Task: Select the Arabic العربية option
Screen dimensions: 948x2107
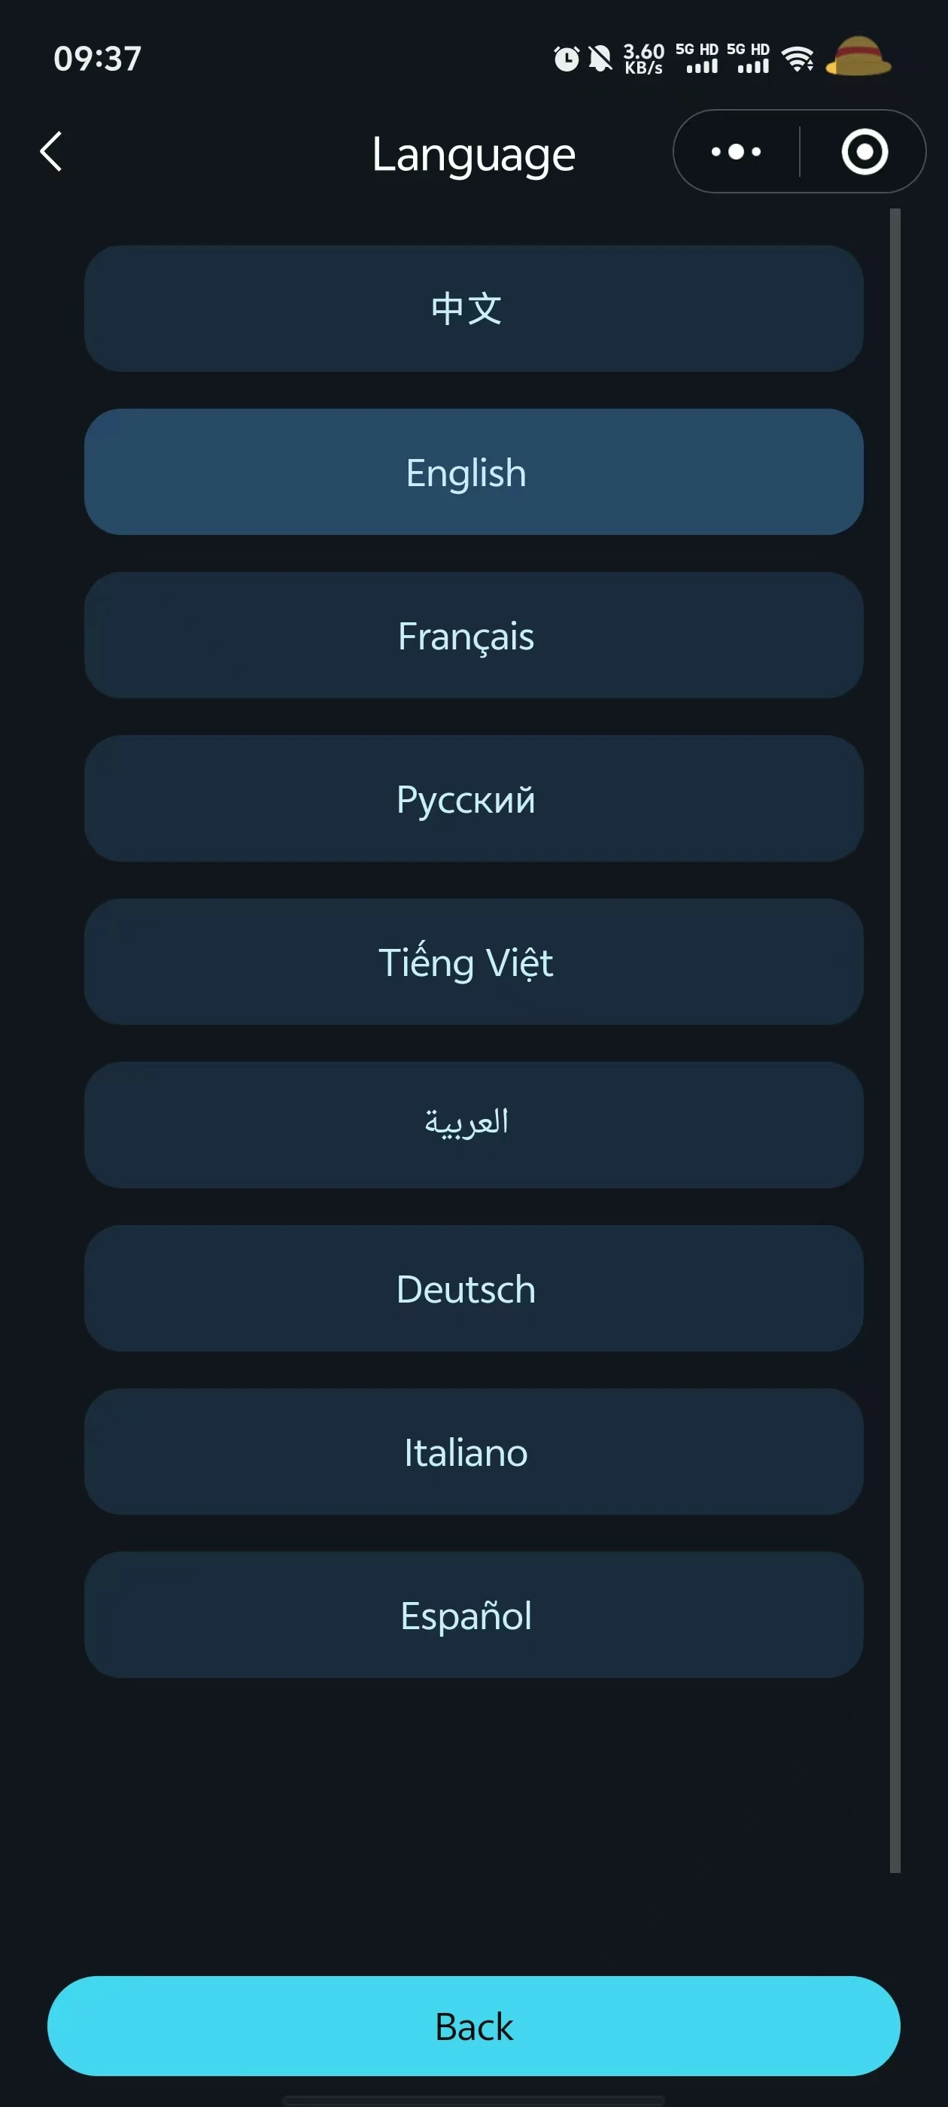Action: coord(473,1126)
